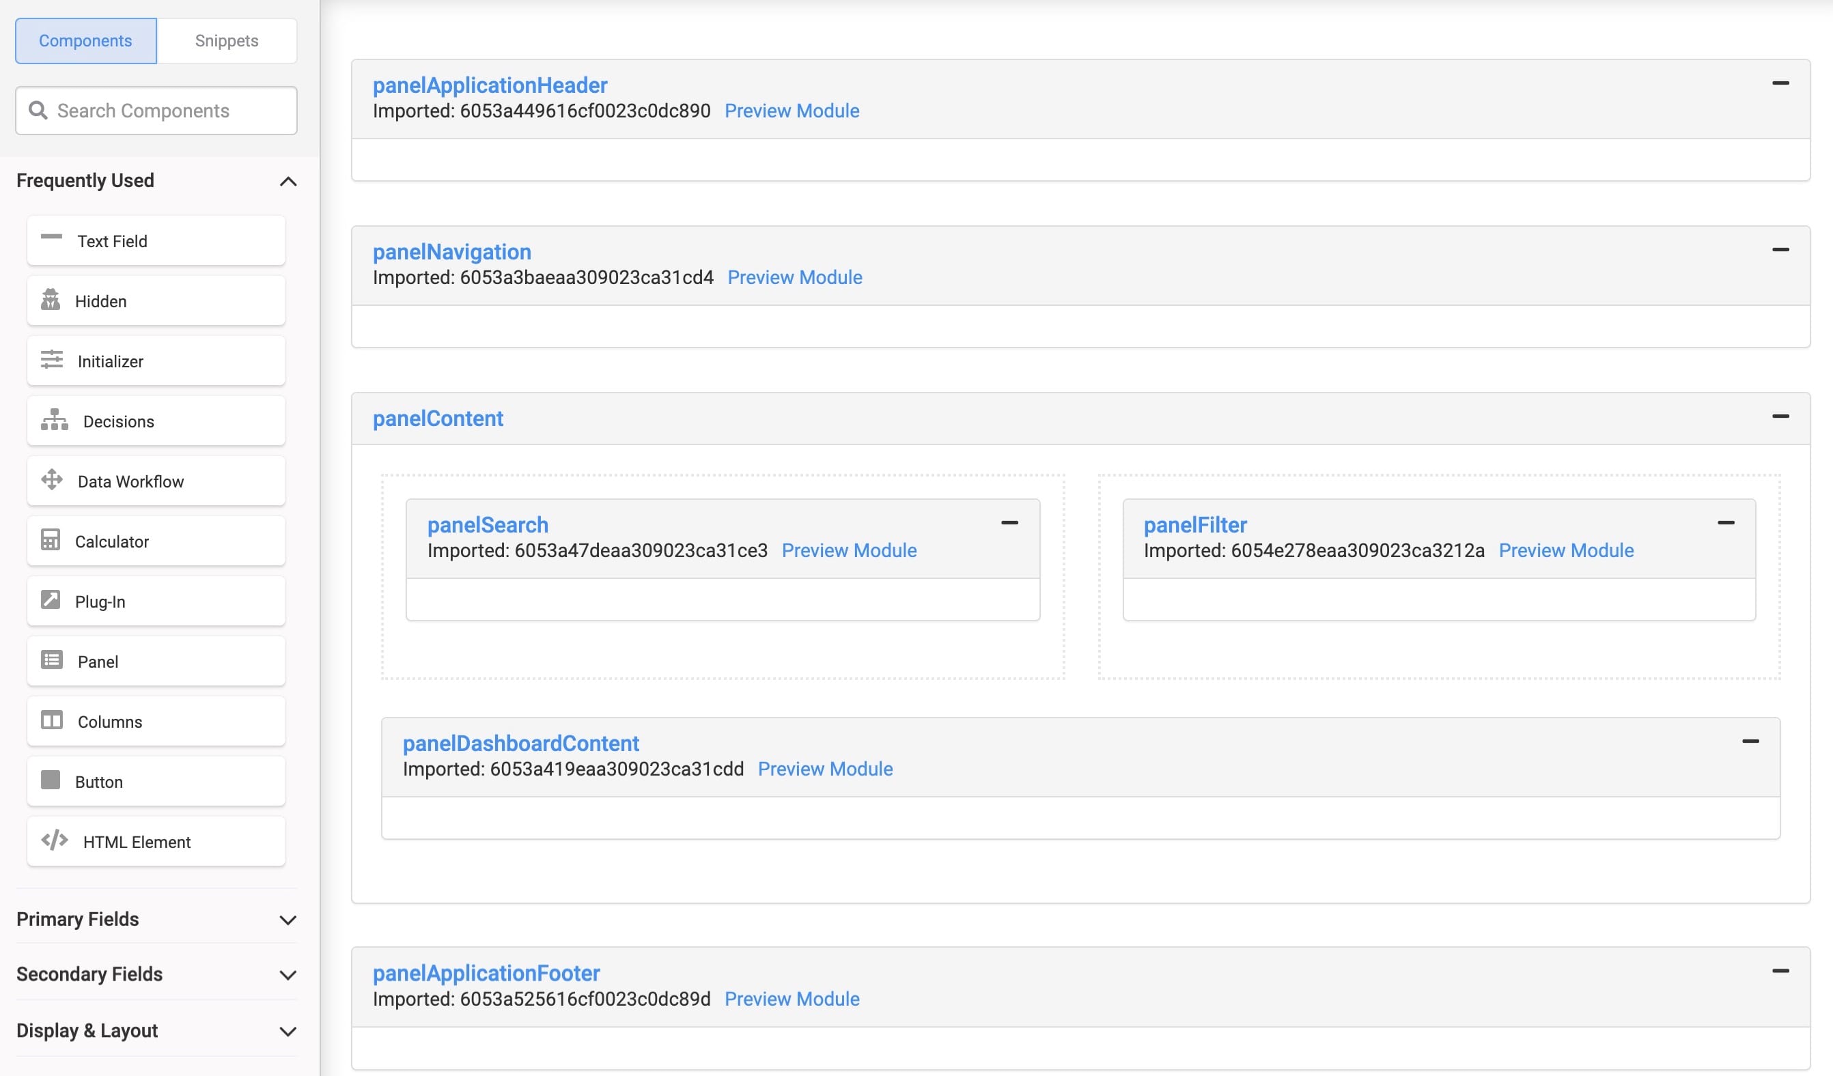Click the panelFilter title
Viewport: 1833px width, 1076px height.
point(1195,525)
